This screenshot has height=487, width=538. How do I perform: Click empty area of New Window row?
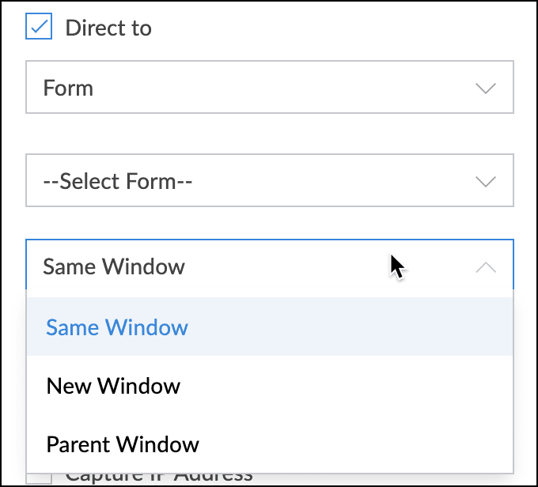click(356, 386)
